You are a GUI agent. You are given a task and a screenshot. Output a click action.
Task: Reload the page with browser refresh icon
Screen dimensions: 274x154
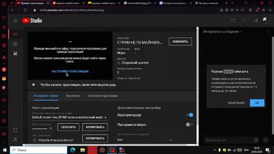[25, 10]
